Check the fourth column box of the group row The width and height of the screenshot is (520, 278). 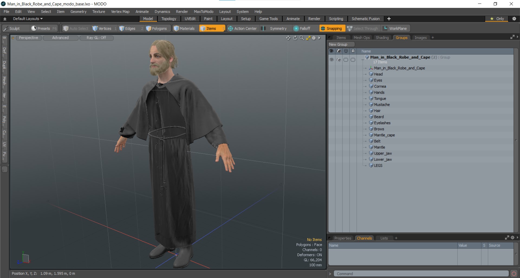coord(353,60)
